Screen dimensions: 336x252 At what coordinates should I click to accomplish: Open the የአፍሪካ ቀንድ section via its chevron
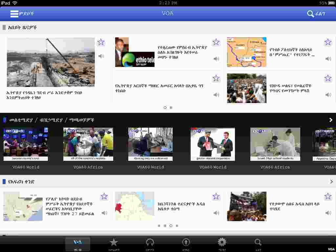331,181
